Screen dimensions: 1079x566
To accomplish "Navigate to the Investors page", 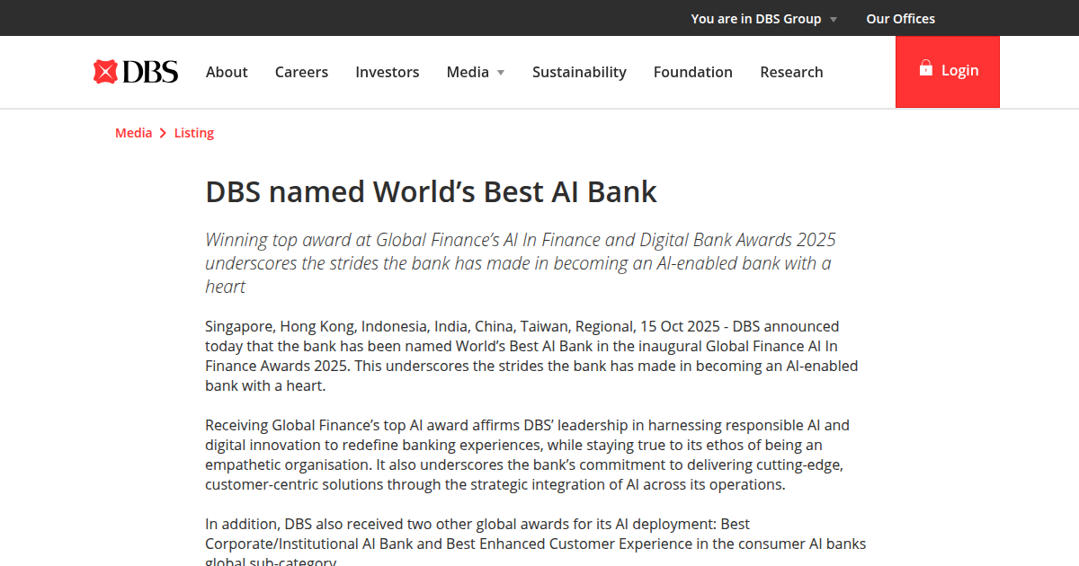I will (387, 72).
